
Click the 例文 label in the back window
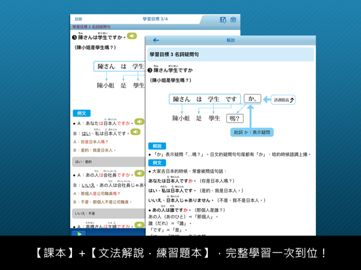[x=82, y=113]
